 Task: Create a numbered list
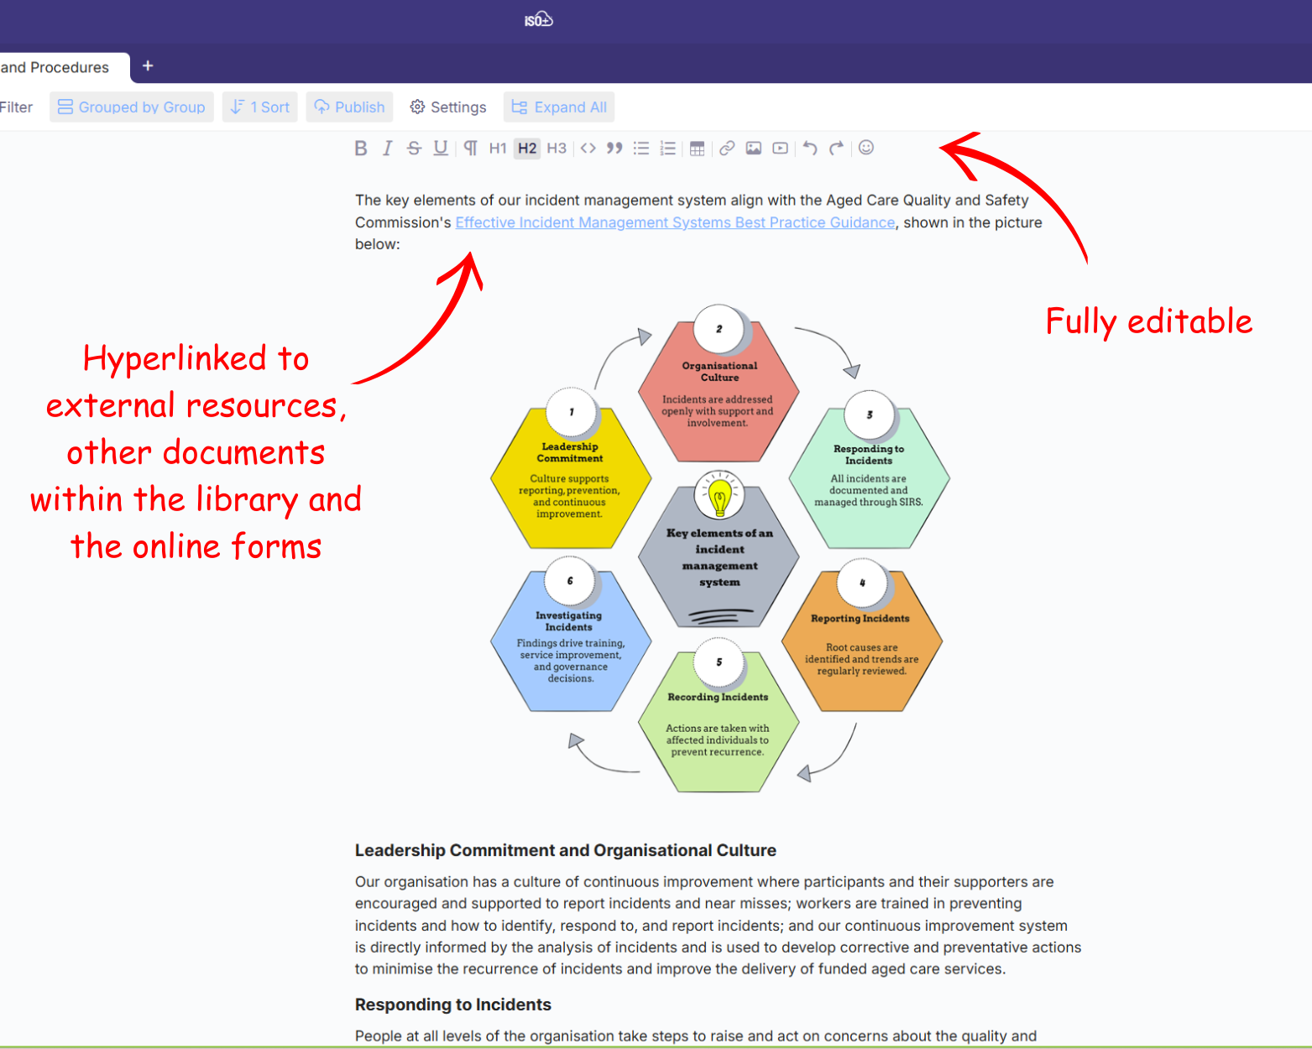[668, 149]
